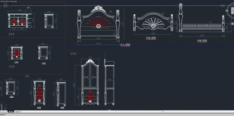Switch to the Model tab

(11, 111)
